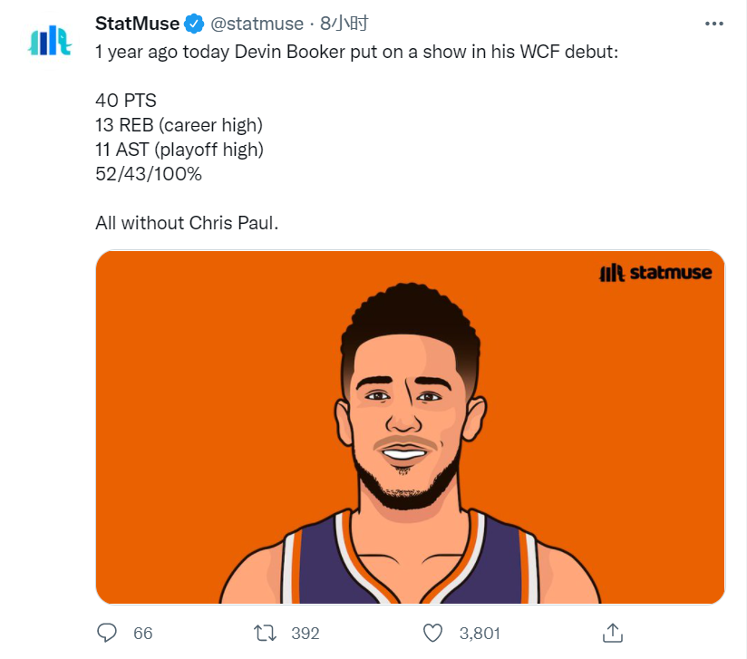Image resolution: width=747 pixels, height=659 pixels.
Task: Visit the @statmuse handle
Action: click(257, 24)
